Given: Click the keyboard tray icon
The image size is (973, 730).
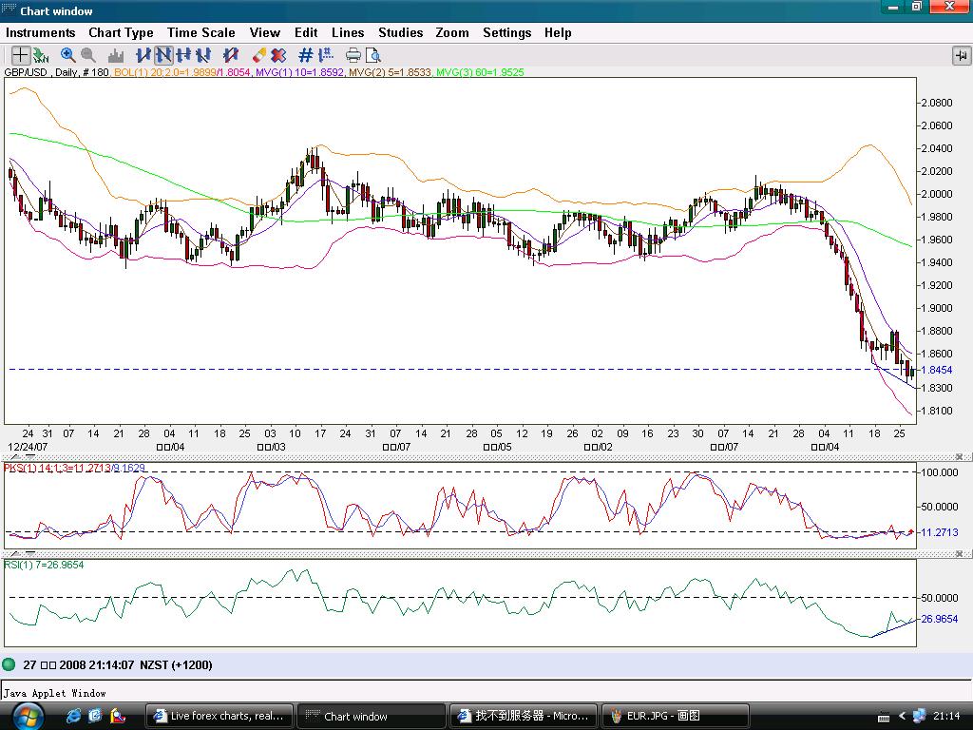Looking at the screenshot, I should click(884, 717).
